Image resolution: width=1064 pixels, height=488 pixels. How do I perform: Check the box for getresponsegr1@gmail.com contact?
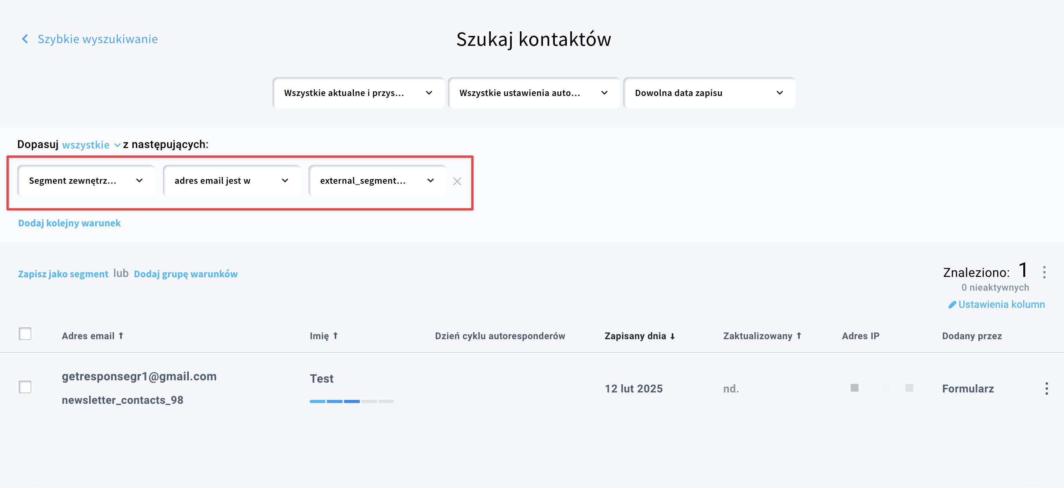click(x=25, y=387)
